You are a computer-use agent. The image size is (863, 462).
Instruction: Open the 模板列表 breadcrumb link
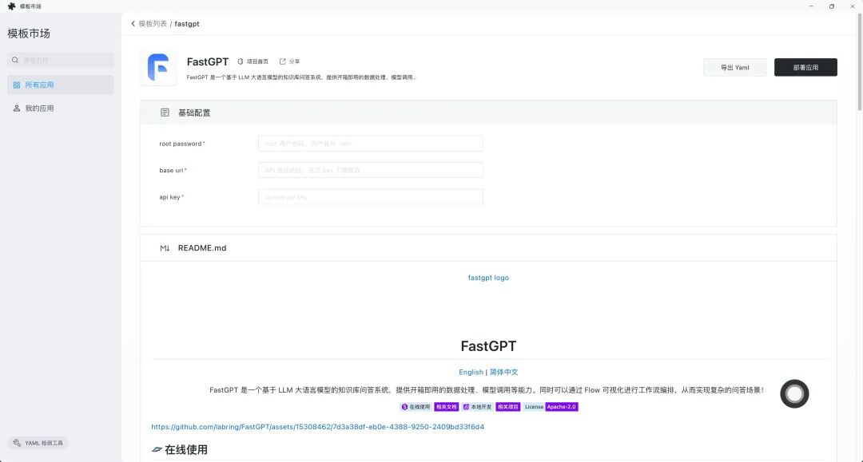coord(153,24)
